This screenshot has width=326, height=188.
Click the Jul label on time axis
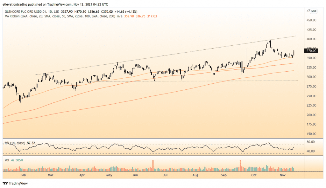click(x=165, y=175)
